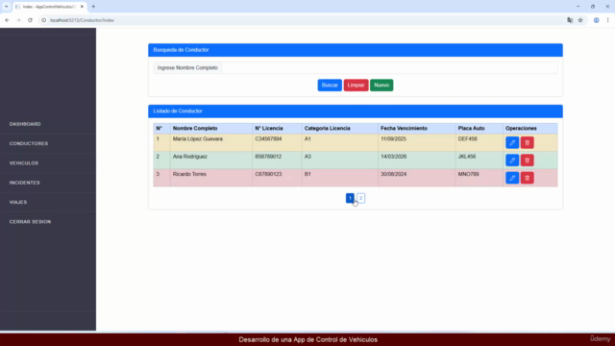Delete Ana Rodriguez's row via trash icon
615x346 pixels.
click(528, 161)
